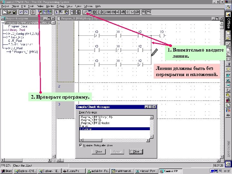Screen dimensions: 232x174
Task: Open the Debug menu
Action: [60, 6]
